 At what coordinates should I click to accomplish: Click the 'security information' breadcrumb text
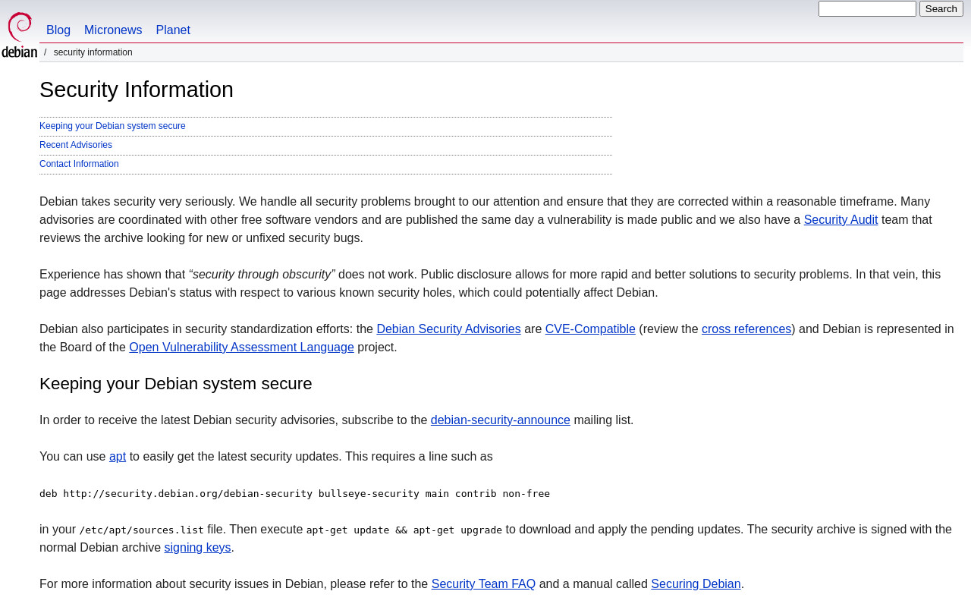[x=93, y=52]
